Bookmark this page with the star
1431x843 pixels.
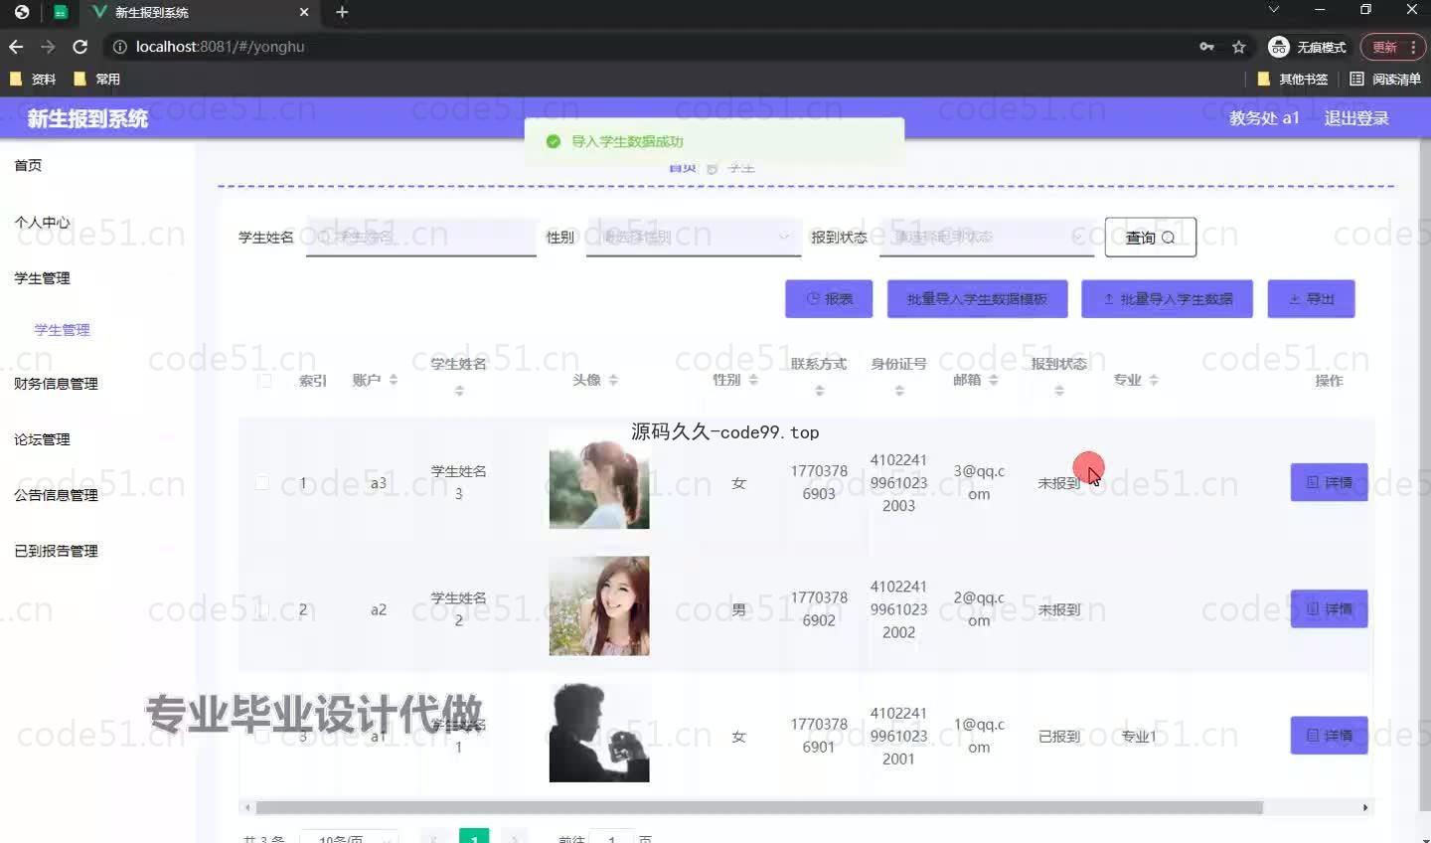(x=1238, y=47)
